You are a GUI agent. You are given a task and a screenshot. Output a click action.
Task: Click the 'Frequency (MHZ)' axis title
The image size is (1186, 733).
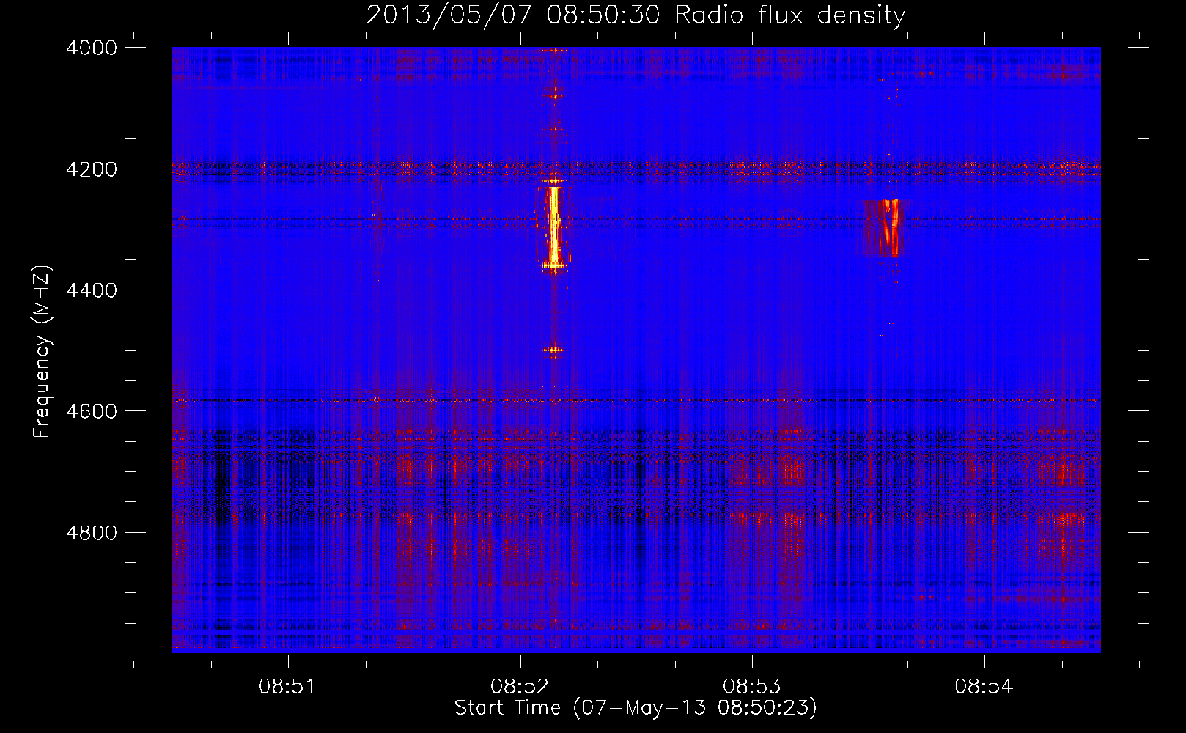point(42,352)
